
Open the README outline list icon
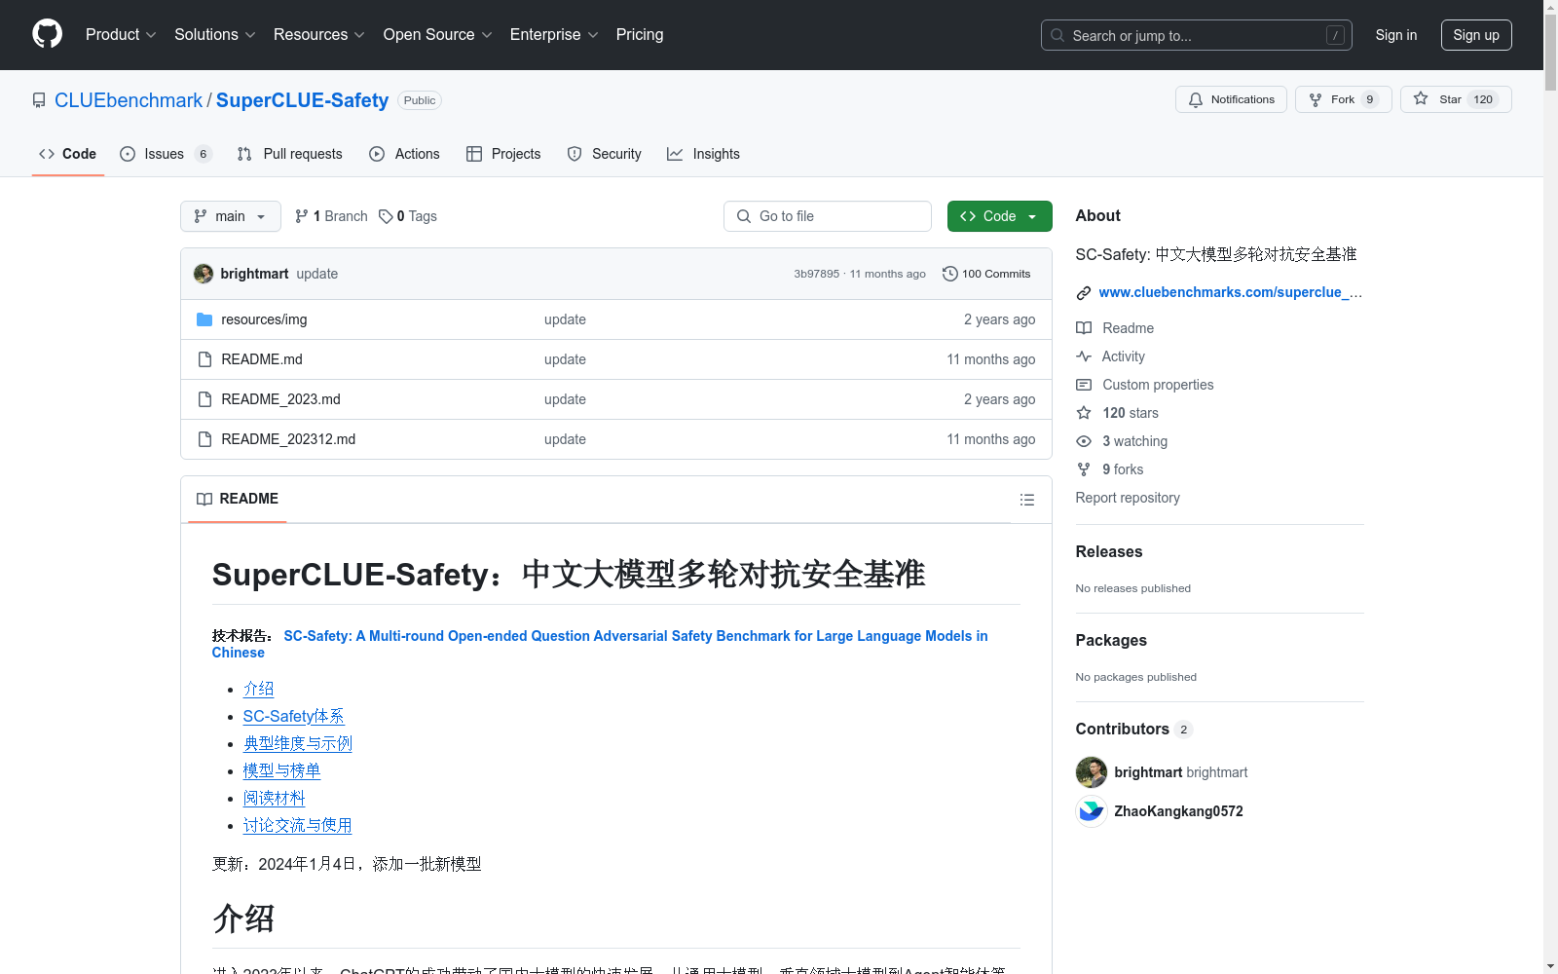click(1026, 500)
